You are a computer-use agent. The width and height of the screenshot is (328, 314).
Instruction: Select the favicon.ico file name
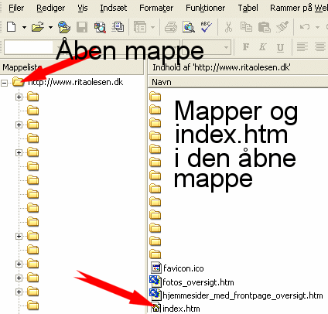point(183,268)
